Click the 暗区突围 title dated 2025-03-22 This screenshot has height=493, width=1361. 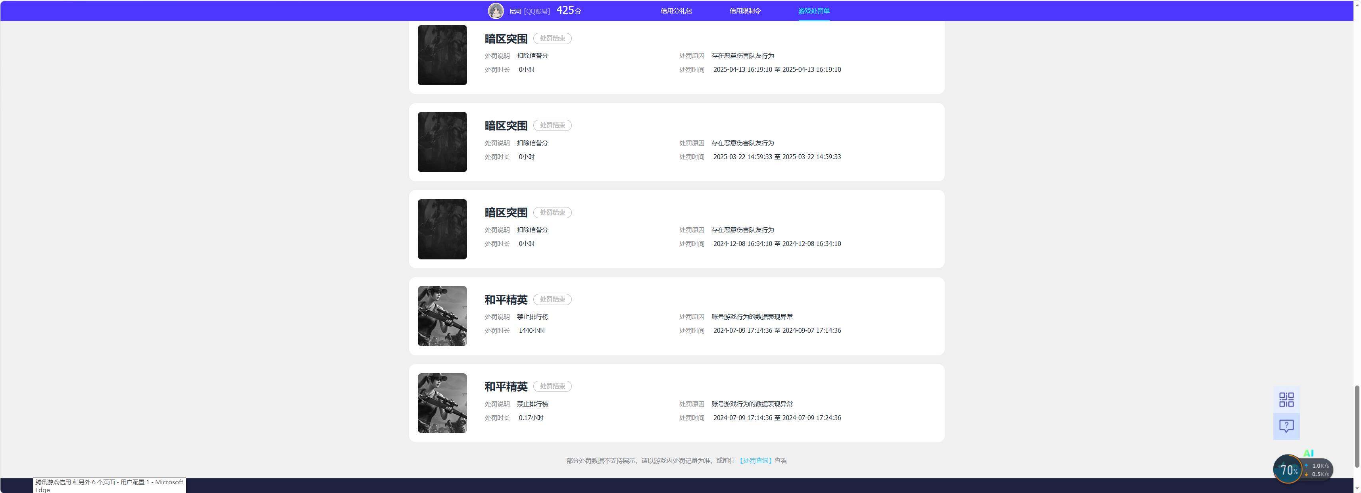coord(506,126)
